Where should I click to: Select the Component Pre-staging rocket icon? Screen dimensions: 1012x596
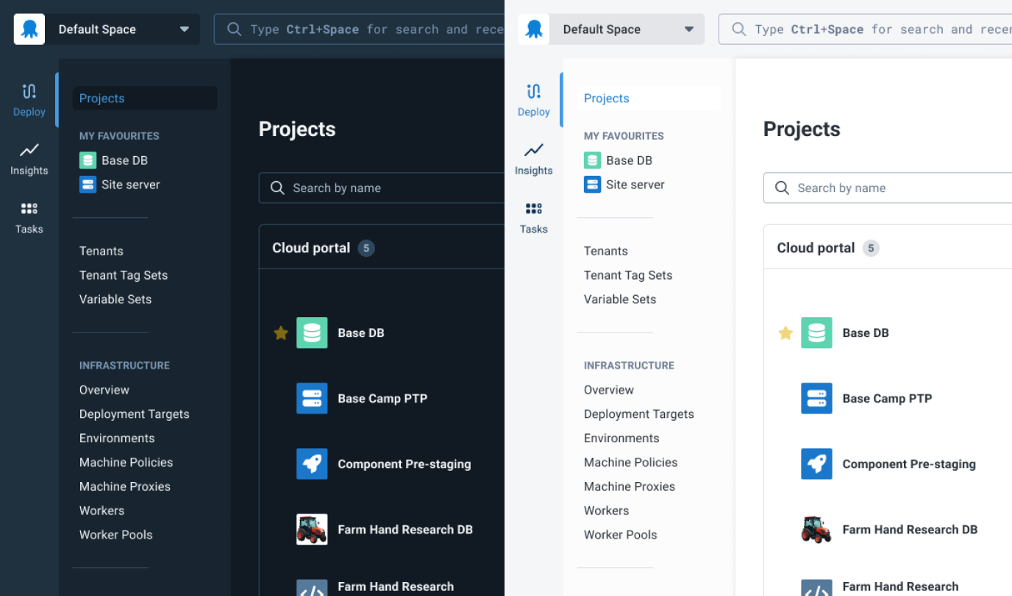tap(312, 464)
